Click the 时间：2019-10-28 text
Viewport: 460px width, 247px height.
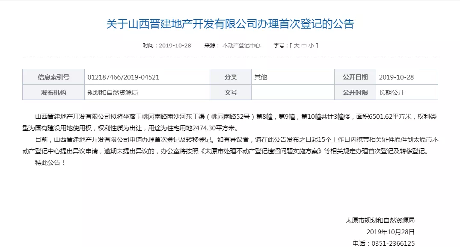[x=166, y=45]
